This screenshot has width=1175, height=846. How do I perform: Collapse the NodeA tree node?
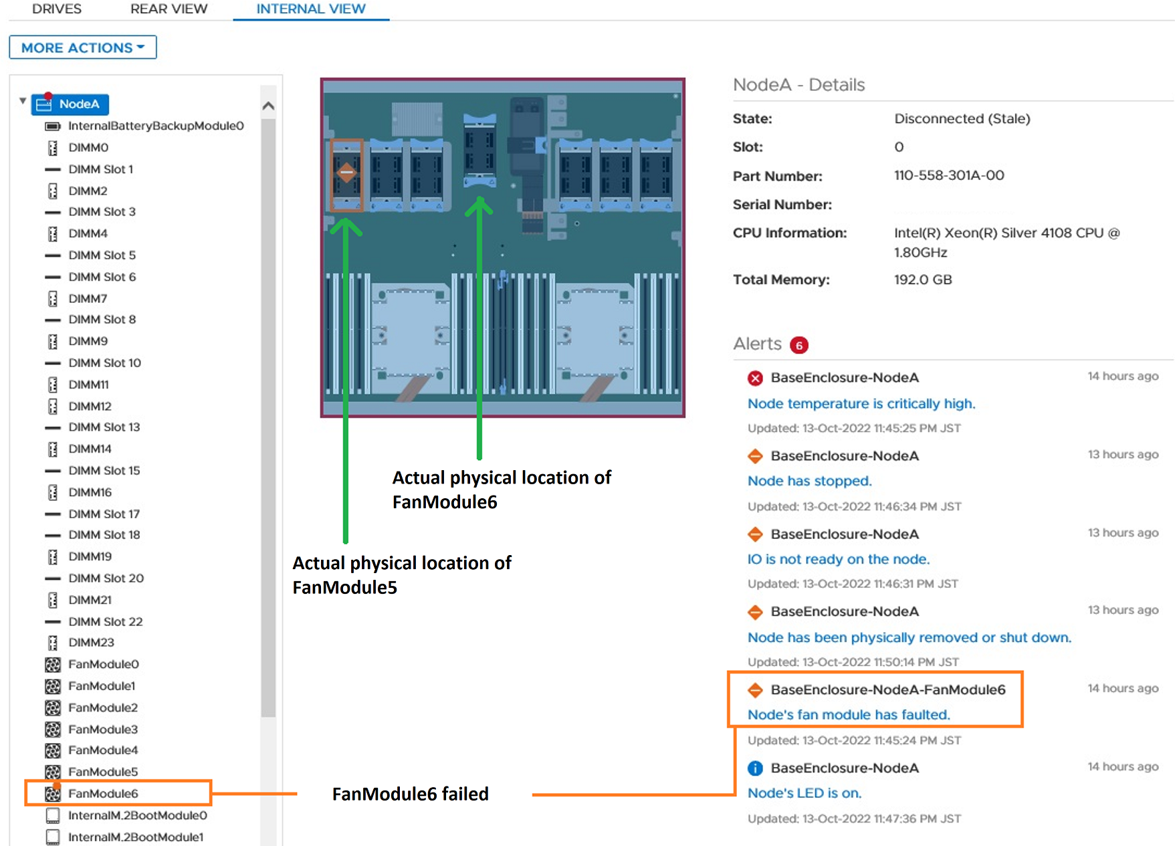click(22, 101)
